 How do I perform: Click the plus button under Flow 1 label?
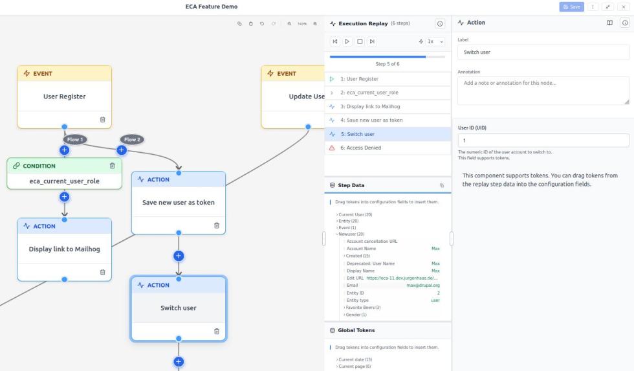click(64, 150)
